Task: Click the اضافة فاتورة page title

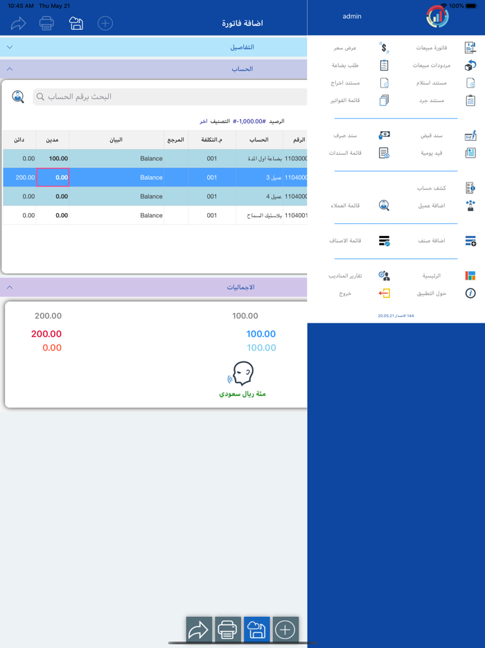Action: click(x=242, y=24)
